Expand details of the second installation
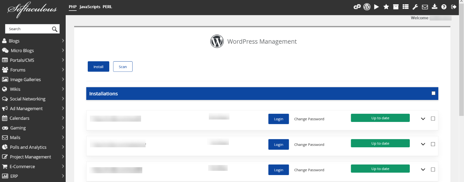Image resolution: width=464 pixels, height=182 pixels. pyautogui.click(x=423, y=144)
